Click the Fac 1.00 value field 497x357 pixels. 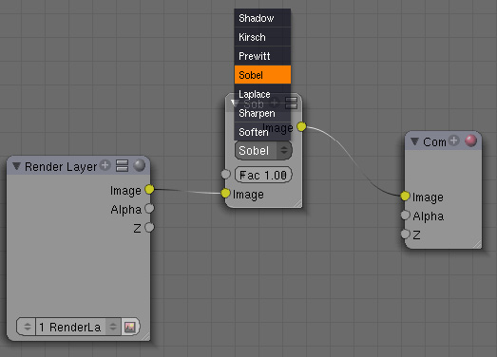[x=263, y=175]
